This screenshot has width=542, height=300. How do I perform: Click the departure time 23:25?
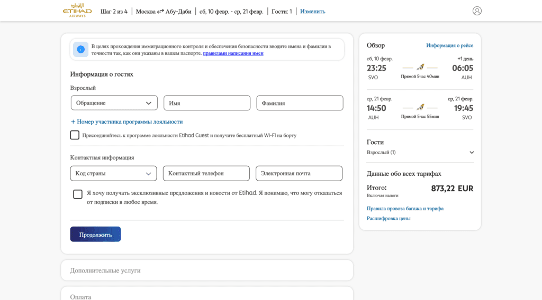[376, 68]
